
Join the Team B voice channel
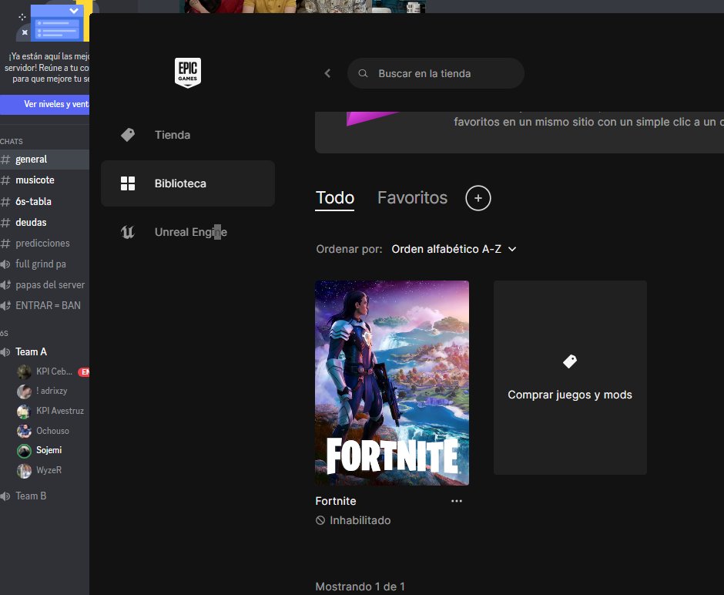click(x=45, y=496)
